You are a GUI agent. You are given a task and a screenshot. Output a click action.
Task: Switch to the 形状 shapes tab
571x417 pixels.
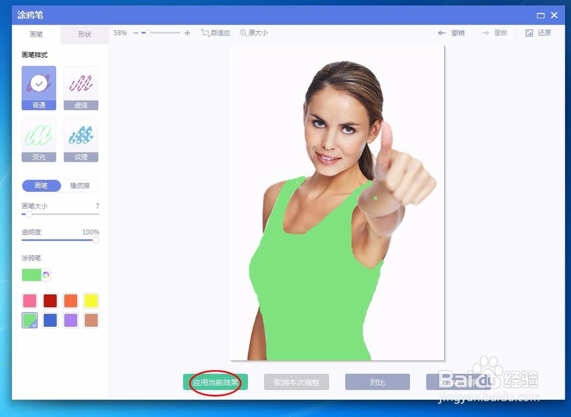point(85,34)
